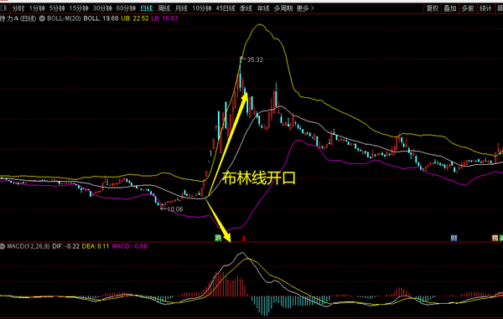
Task: Click the MACD(12,26,9) indicator label
Action: [29, 246]
